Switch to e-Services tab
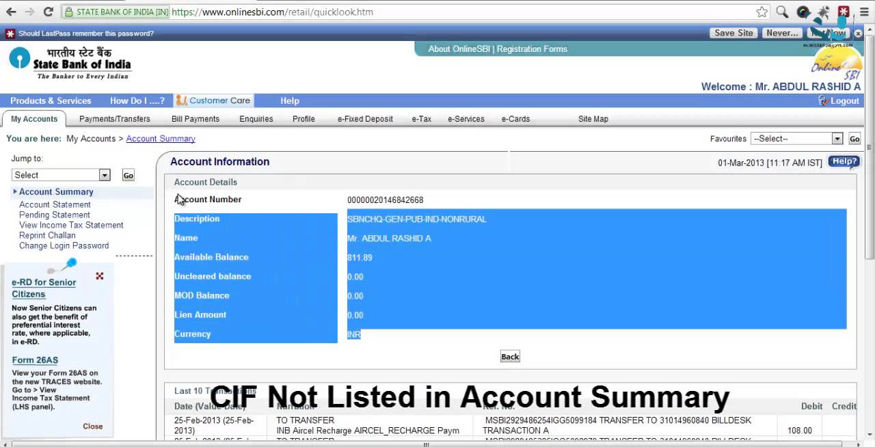The width and height of the screenshot is (875, 447). pos(466,119)
